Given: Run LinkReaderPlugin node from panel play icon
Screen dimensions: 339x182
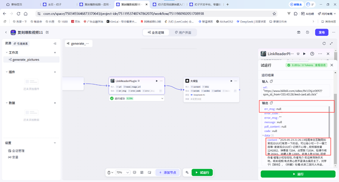Looking at the screenshot, I should click(x=304, y=53).
